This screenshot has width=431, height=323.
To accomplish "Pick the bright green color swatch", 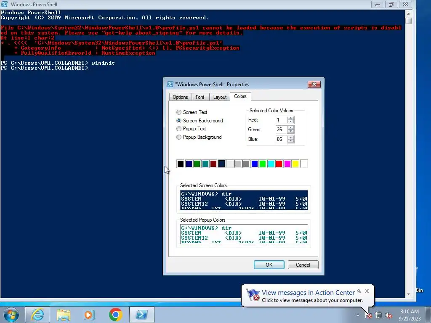I will (x=263, y=164).
